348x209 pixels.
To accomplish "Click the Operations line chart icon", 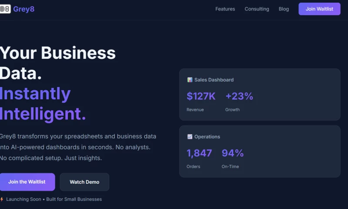I will click(x=190, y=137).
